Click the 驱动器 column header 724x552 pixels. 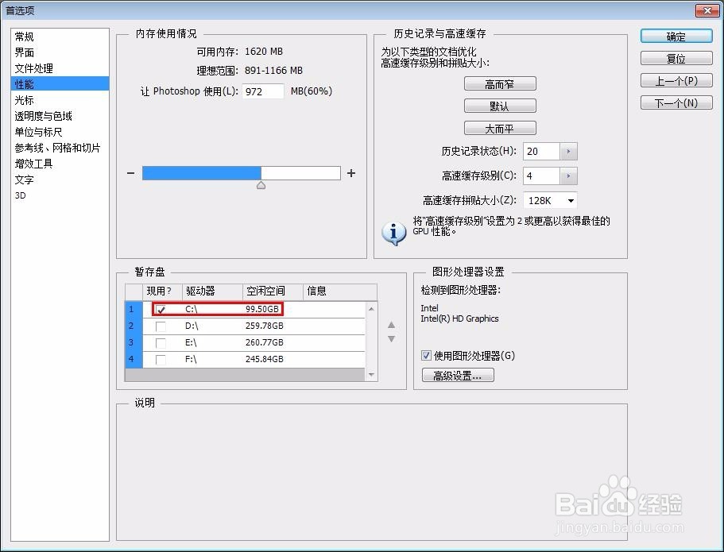(x=212, y=291)
